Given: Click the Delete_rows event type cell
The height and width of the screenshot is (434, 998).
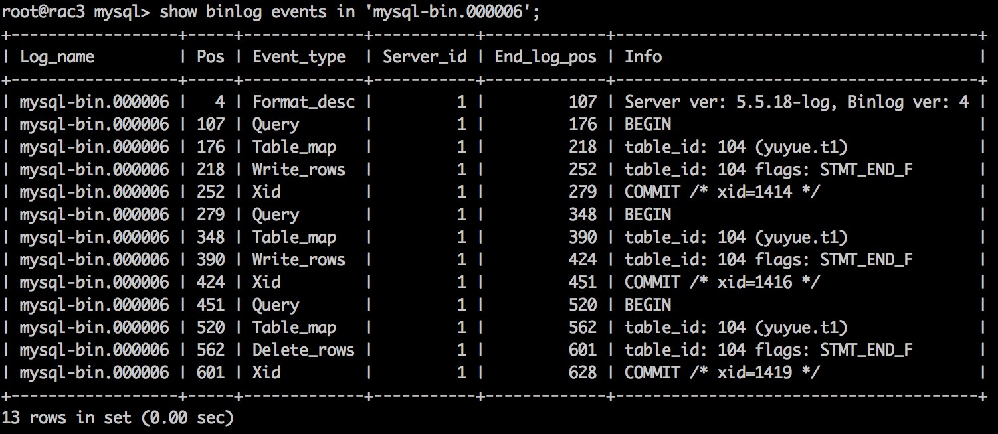Looking at the screenshot, I should tap(304, 350).
